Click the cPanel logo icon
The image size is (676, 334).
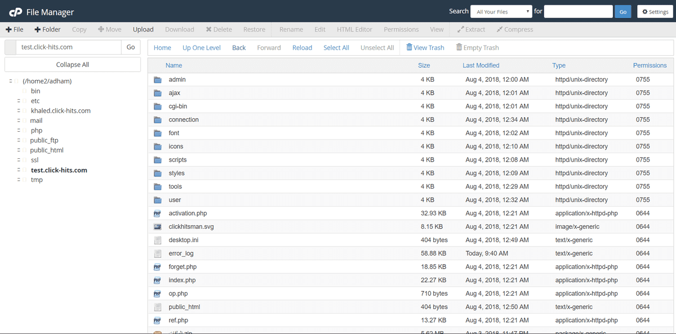click(x=15, y=12)
